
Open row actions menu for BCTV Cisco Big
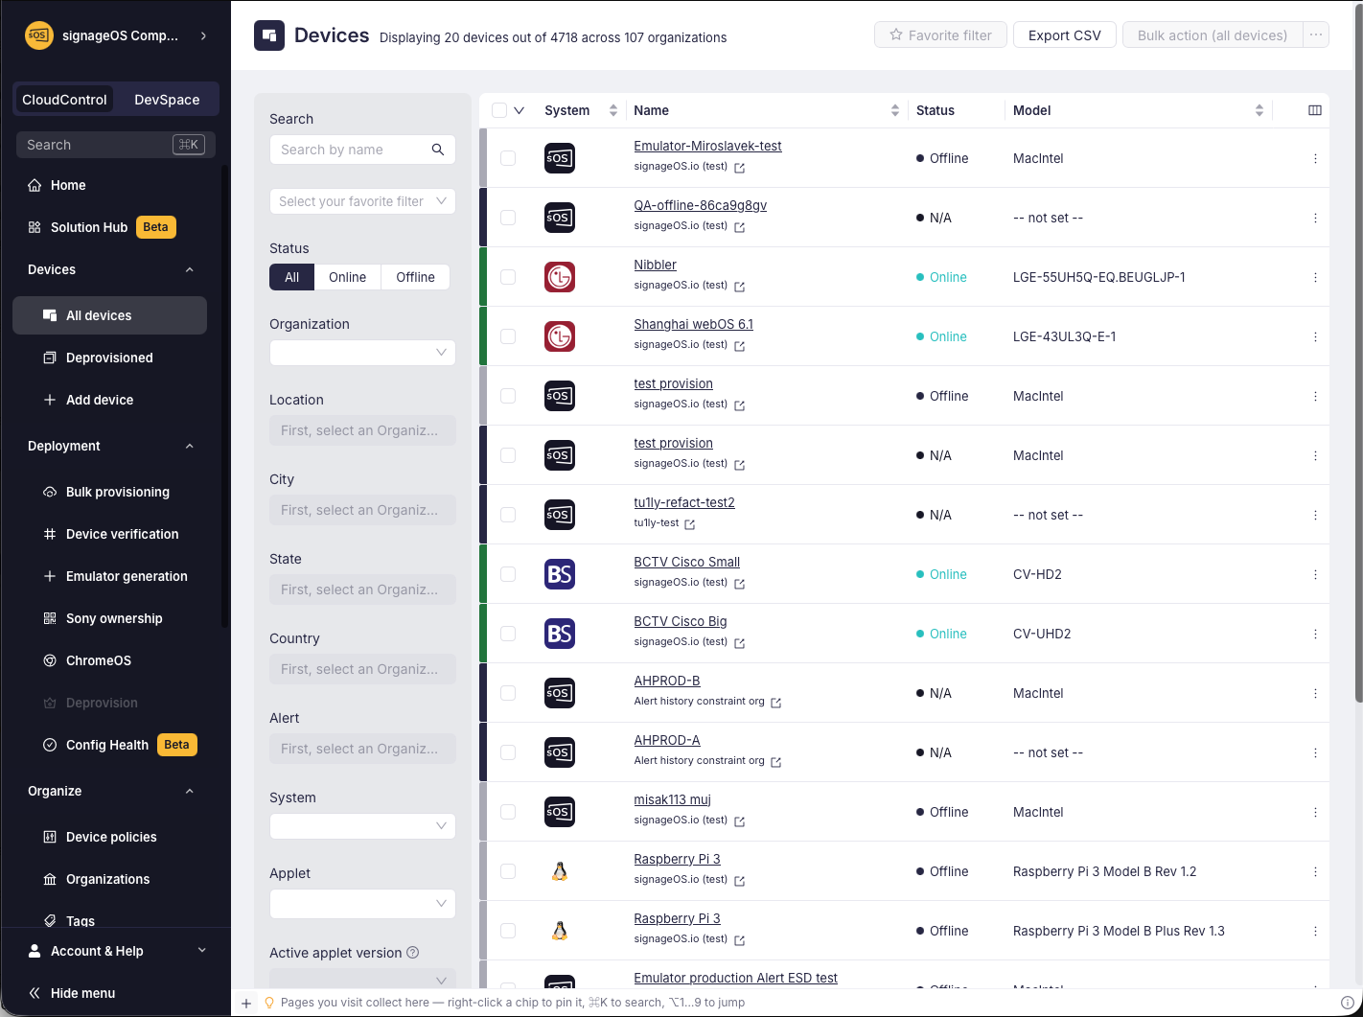1315,634
